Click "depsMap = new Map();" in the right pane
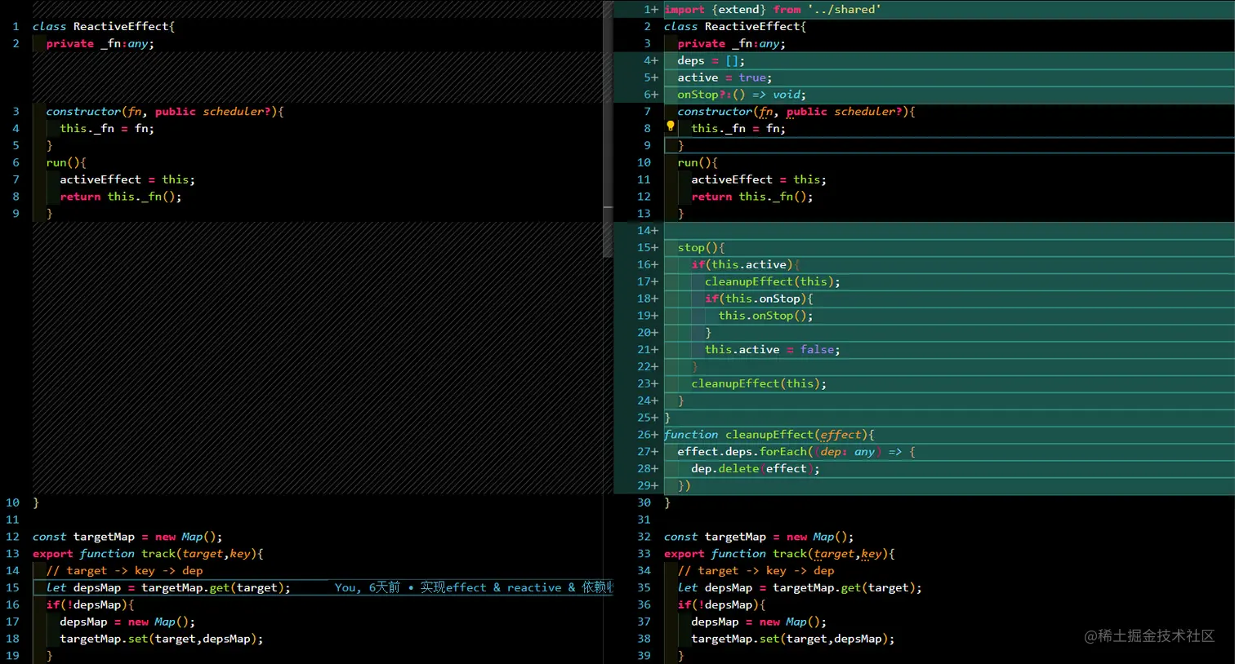Image resolution: width=1235 pixels, height=664 pixels. click(x=759, y=622)
